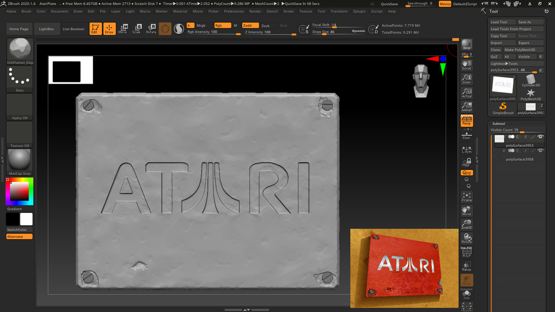Open the Alpha Off selector

tap(20, 107)
